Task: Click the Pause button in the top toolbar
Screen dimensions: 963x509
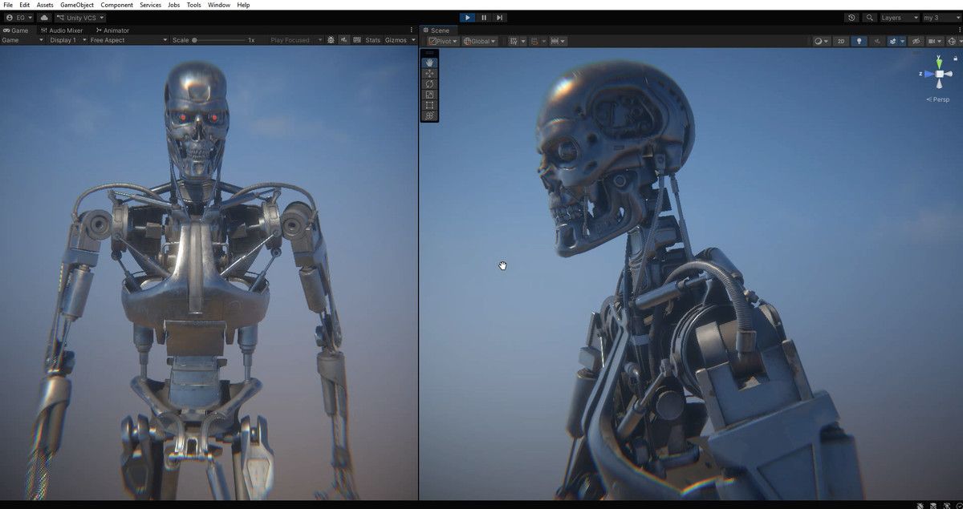Action: 484,18
